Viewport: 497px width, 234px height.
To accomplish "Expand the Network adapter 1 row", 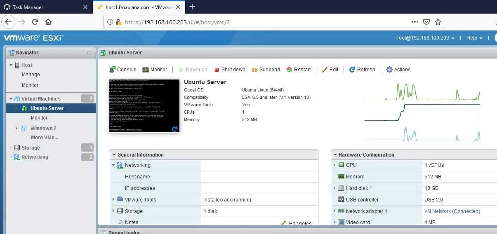I will coord(334,211).
